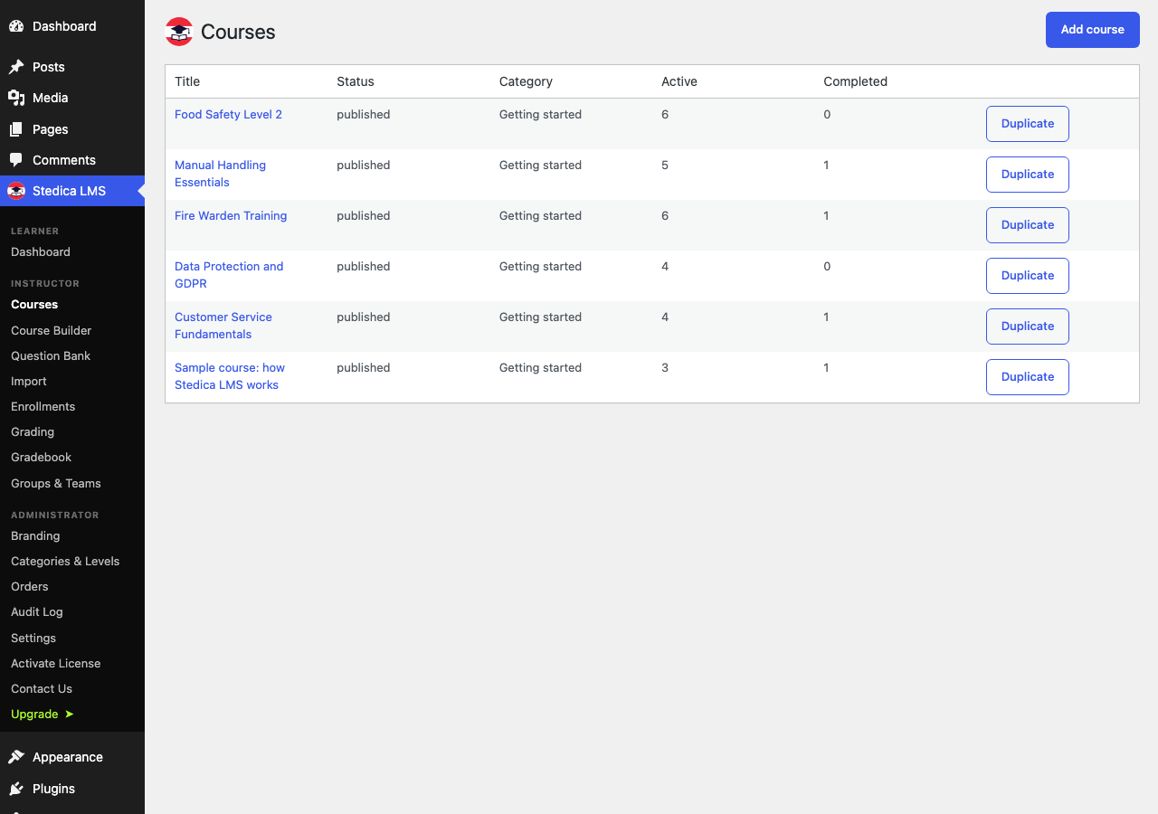Open Settings under Administrator
Screen dimensions: 1158x814
tap(33, 638)
